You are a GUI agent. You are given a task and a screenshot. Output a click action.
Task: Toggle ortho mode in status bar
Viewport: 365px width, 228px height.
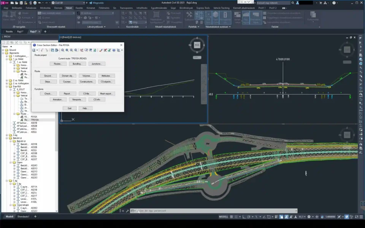pyautogui.click(x=244, y=217)
